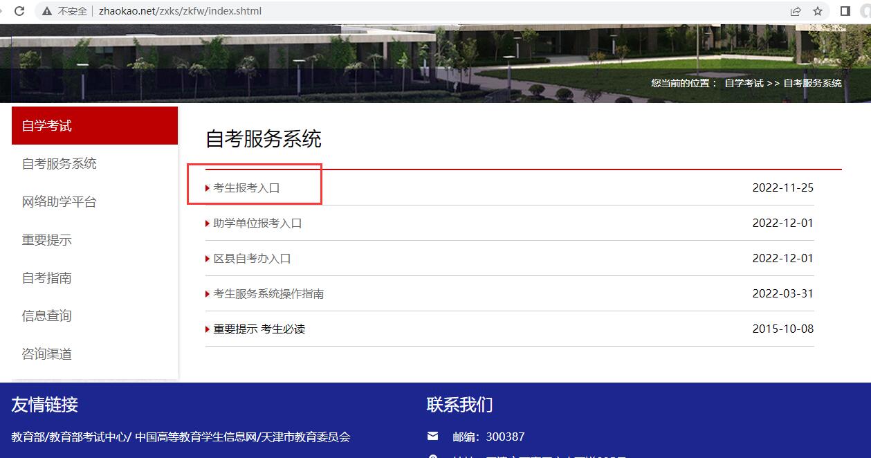871x458 pixels.
Task: Click the red arrow before 区县自考办入口
Action: point(208,259)
